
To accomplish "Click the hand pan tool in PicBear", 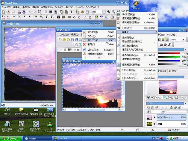I will pos(76,45).
